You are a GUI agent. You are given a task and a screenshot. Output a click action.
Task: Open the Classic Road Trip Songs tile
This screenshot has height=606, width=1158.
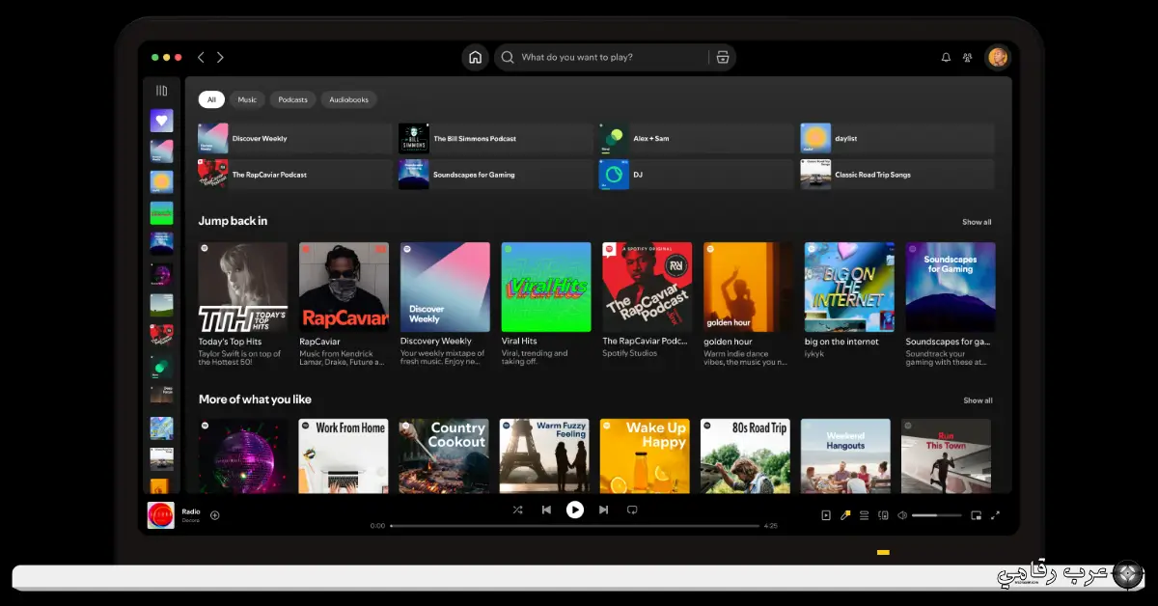click(x=896, y=175)
